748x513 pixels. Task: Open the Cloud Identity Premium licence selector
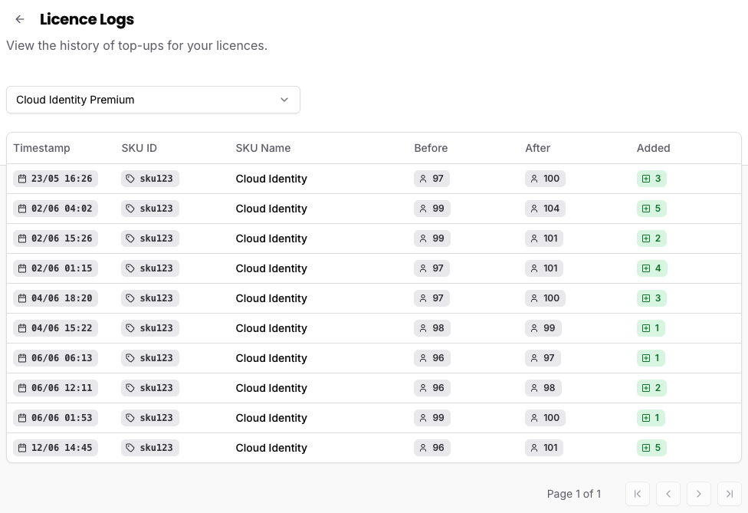[153, 100]
